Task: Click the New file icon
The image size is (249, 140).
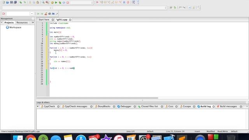Action: [x=4, y=2]
